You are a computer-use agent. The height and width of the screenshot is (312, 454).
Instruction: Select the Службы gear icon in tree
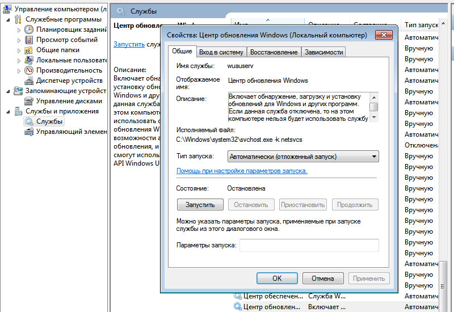[29, 121]
